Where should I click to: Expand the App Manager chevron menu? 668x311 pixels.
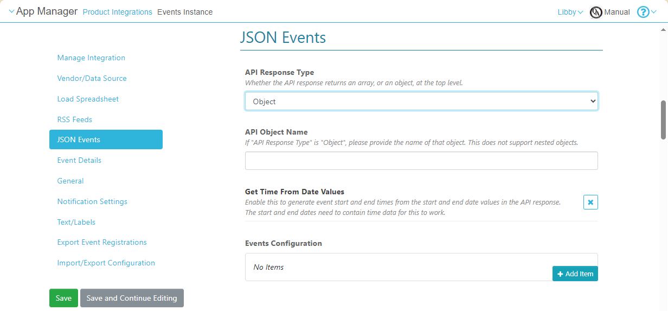pos(11,11)
